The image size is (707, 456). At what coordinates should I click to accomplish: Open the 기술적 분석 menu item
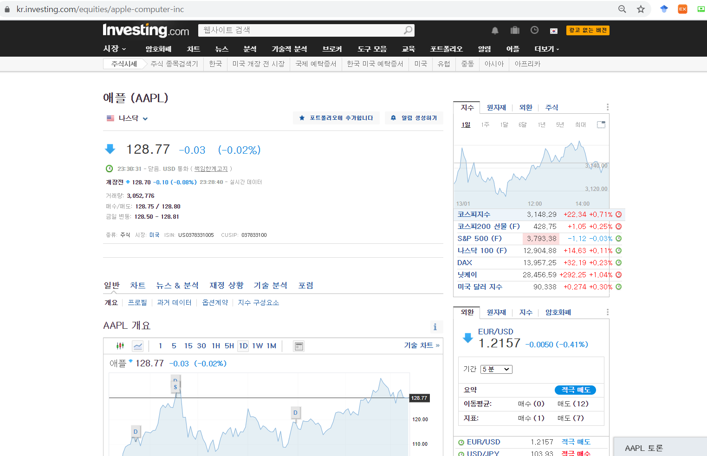(x=289, y=49)
